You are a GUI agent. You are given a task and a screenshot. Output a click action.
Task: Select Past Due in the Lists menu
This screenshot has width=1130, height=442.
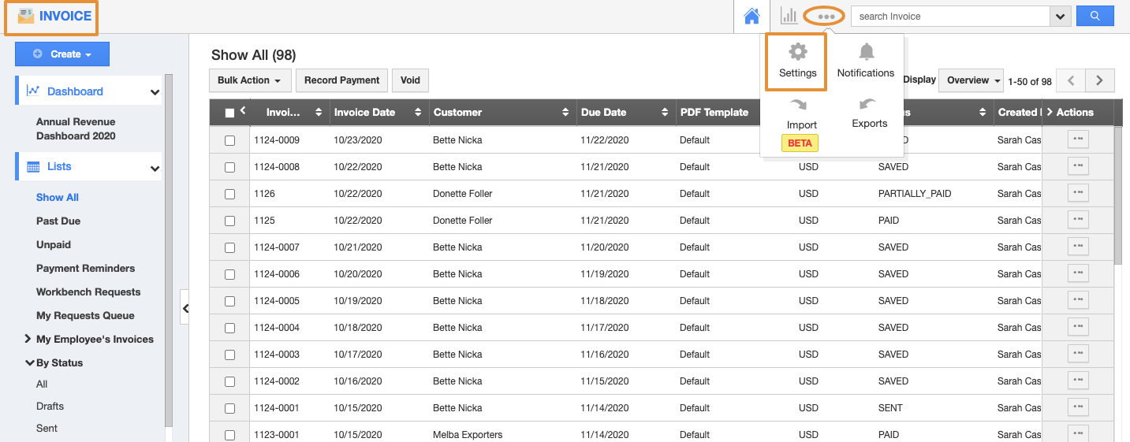click(58, 221)
